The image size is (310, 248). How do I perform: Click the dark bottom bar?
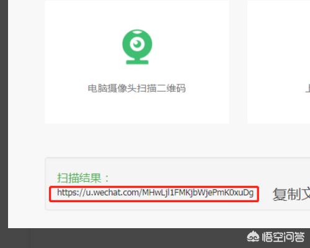pyautogui.click(x=124, y=238)
